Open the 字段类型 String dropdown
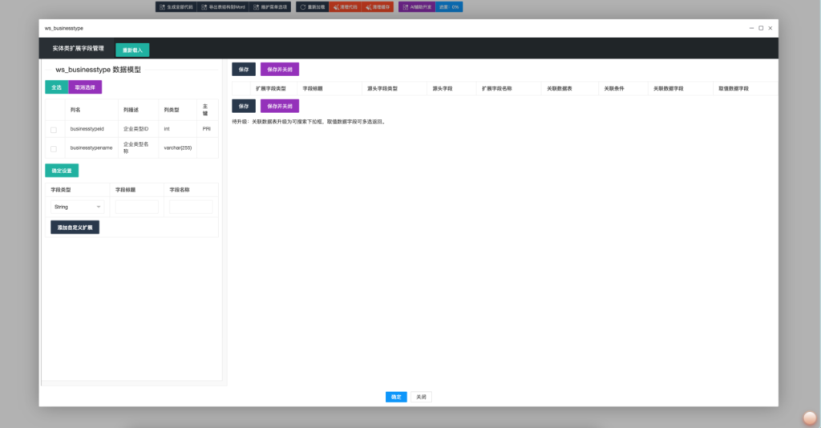This screenshot has width=821, height=428. coord(78,207)
